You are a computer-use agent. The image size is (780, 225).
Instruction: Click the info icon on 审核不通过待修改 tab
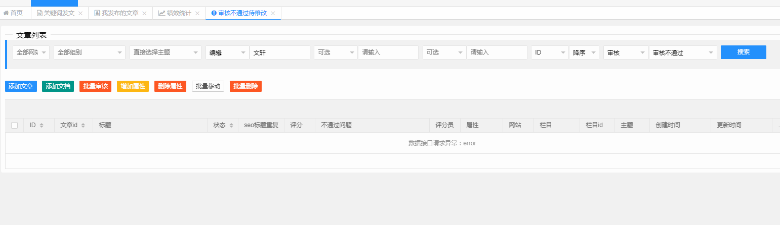214,13
